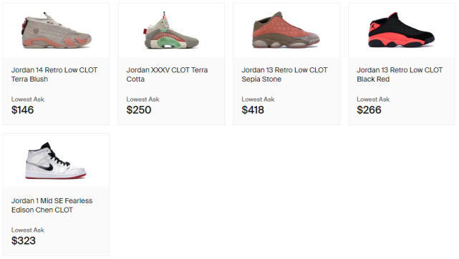Click the Jordan 1 Mid SE Fearless Edison Chen title
This screenshot has height=259, width=459.
pos(52,205)
